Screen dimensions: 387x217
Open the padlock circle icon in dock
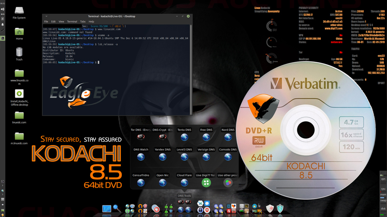(x=200, y=210)
